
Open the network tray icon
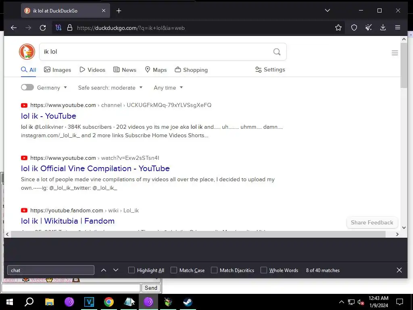coord(351,302)
